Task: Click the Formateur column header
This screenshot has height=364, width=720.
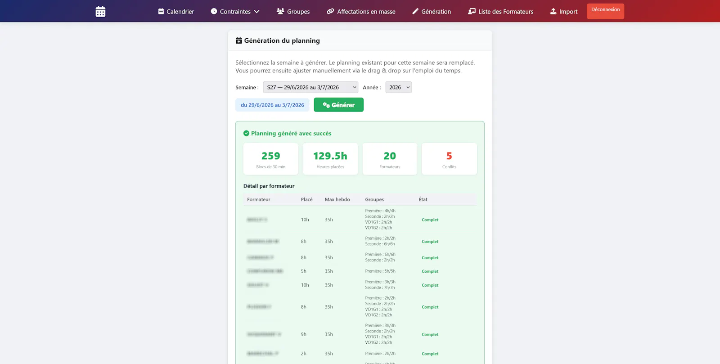Action: tap(259, 199)
